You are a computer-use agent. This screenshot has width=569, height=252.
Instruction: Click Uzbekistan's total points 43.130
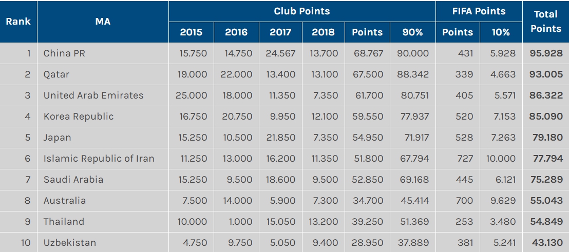coord(546,243)
